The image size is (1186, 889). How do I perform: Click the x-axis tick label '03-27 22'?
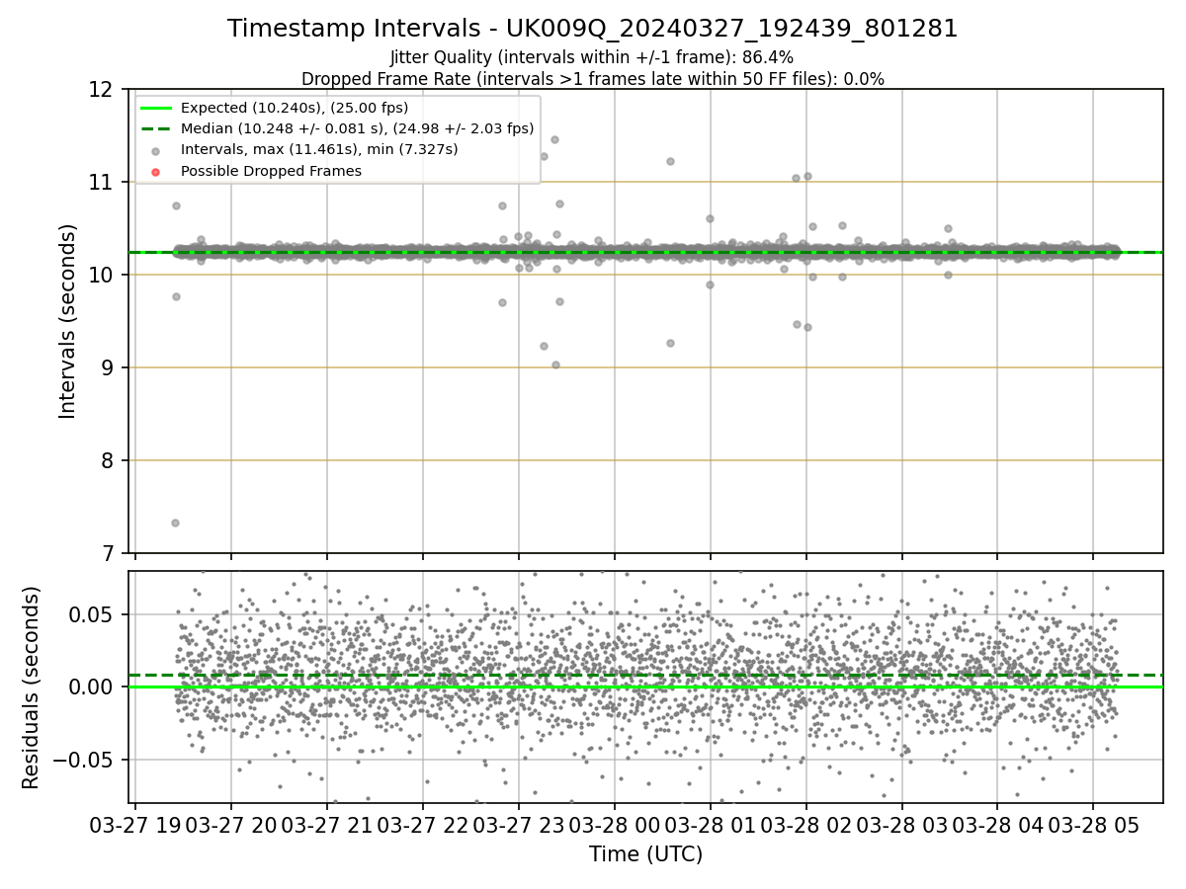pyautogui.click(x=423, y=824)
